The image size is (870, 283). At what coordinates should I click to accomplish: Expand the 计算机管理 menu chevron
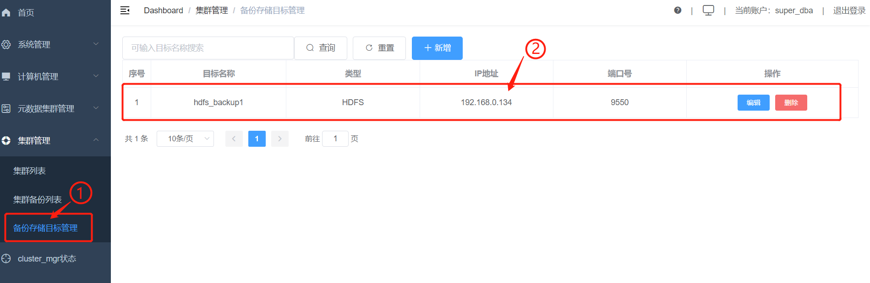click(96, 76)
